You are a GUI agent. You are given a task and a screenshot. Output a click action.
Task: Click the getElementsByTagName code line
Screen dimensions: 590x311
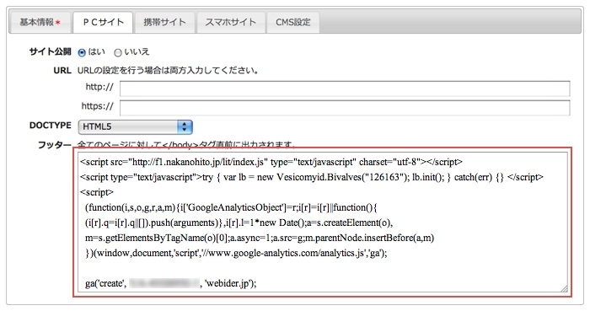(x=260, y=238)
